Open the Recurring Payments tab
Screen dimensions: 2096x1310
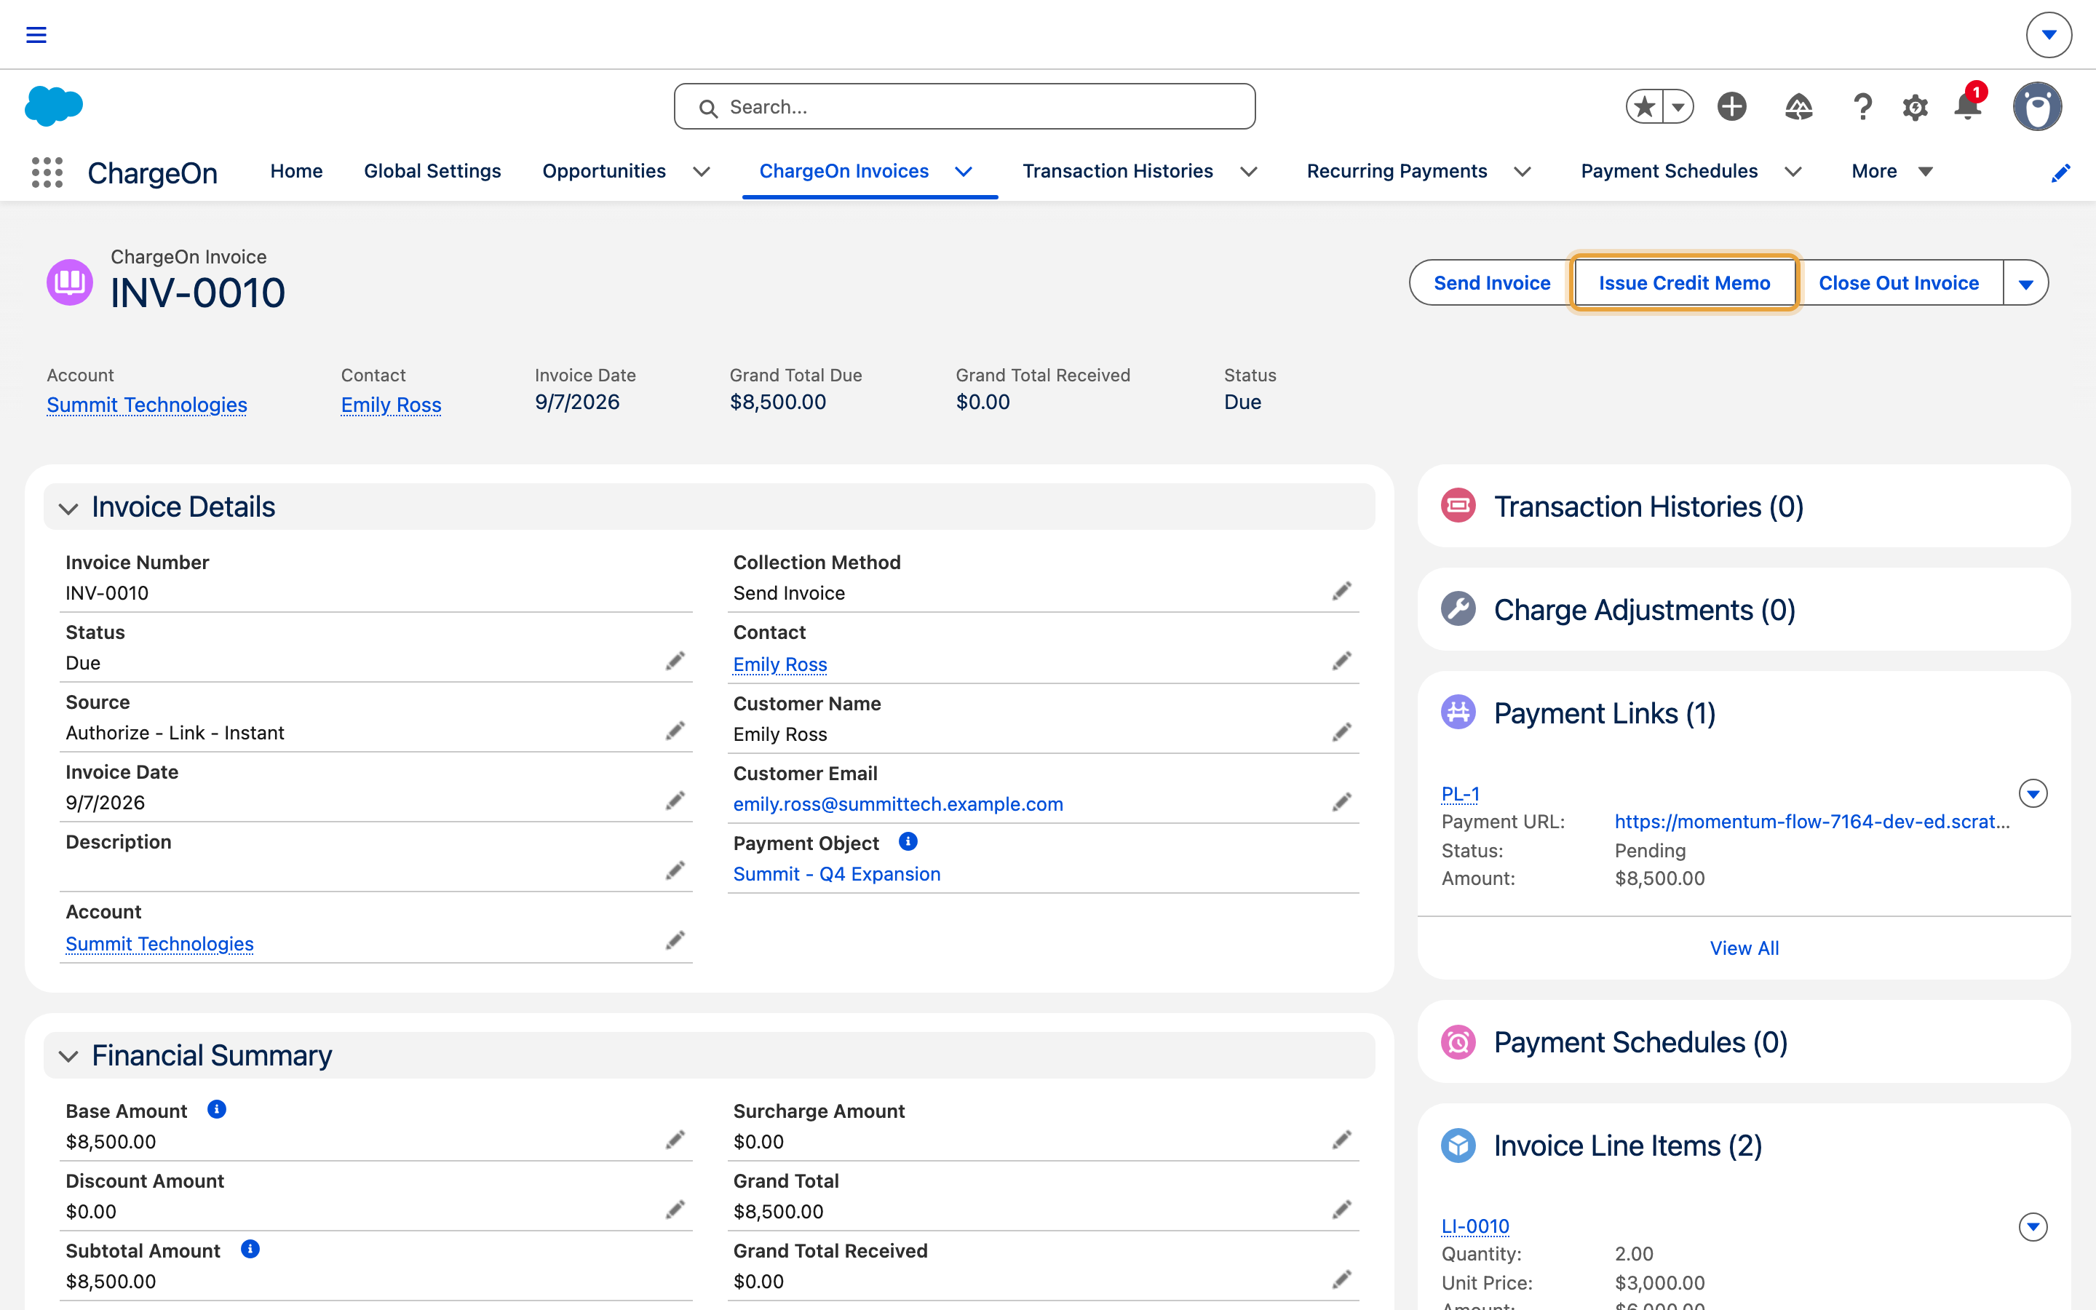tap(1397, 172)
